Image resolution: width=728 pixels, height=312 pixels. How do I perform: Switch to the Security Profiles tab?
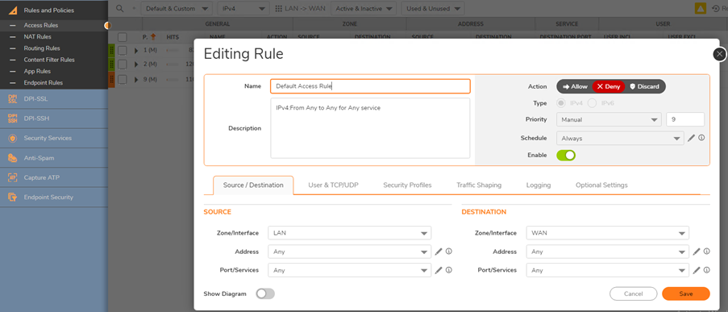click(407, 185)
